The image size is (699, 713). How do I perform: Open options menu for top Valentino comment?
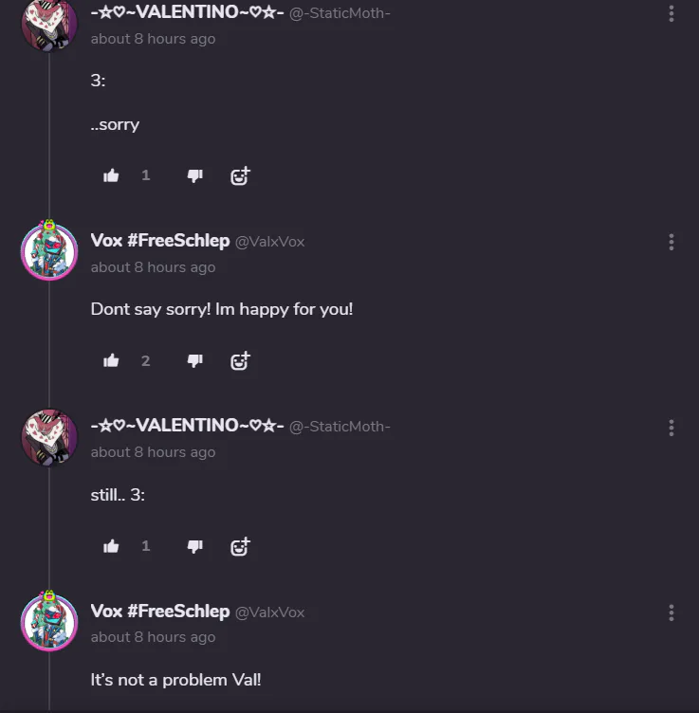tap(671, 13)
